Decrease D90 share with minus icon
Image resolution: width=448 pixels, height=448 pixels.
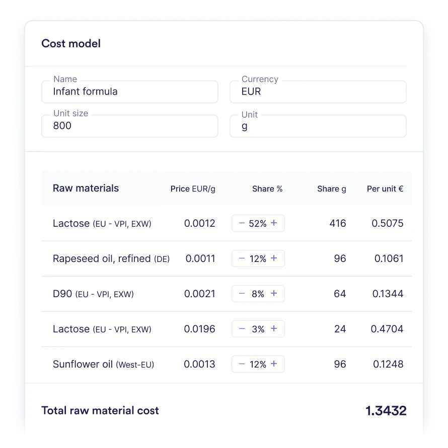(x=242, y=294)
